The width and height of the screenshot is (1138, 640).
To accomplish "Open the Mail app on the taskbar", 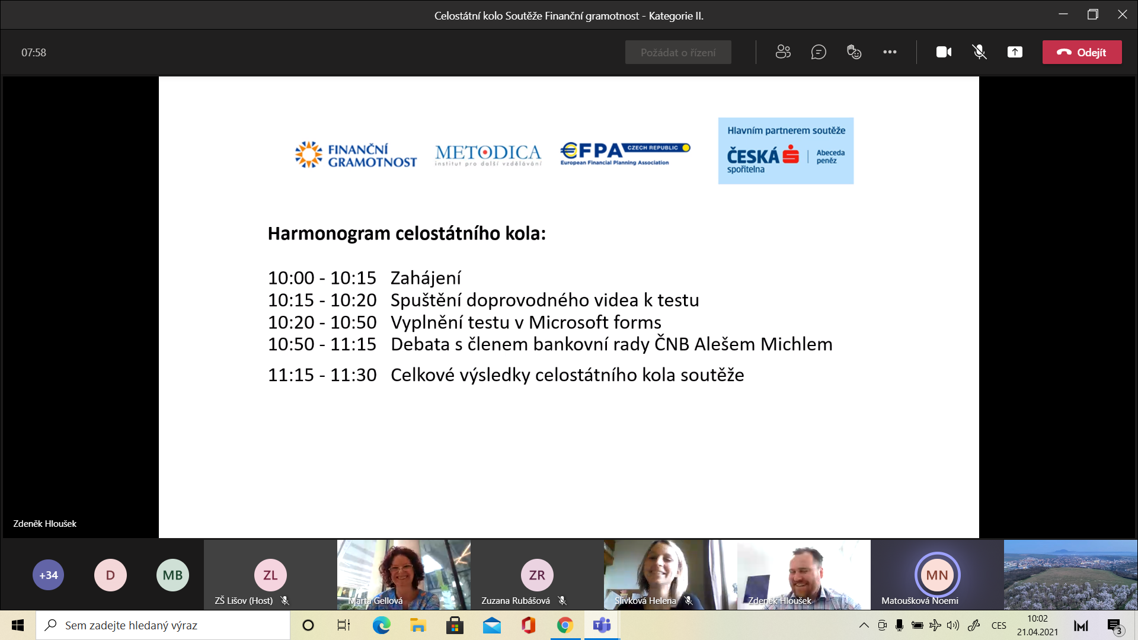I will [491, 625].
